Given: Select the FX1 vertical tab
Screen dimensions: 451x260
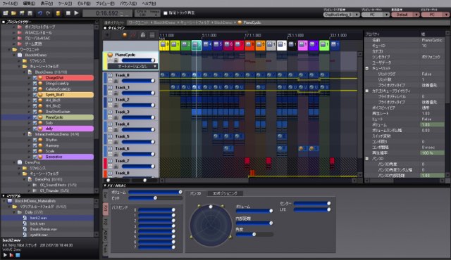Looking at the screenshot, I should (x=105, y=209).
